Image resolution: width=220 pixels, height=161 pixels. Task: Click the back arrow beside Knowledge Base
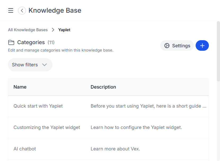click(22, 11)
